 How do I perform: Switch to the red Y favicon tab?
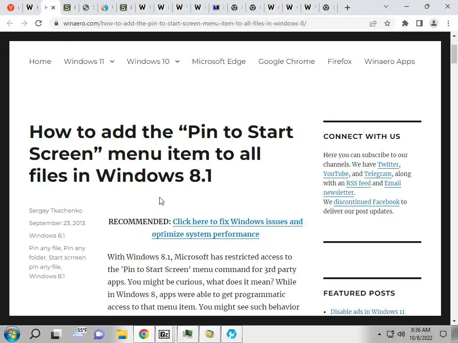point(11,8)
